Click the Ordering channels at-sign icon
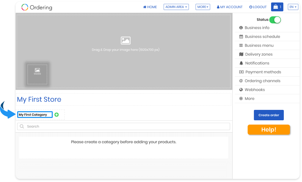Image resolution: width=302 pixels, height=182 pixels. (241, 81)
